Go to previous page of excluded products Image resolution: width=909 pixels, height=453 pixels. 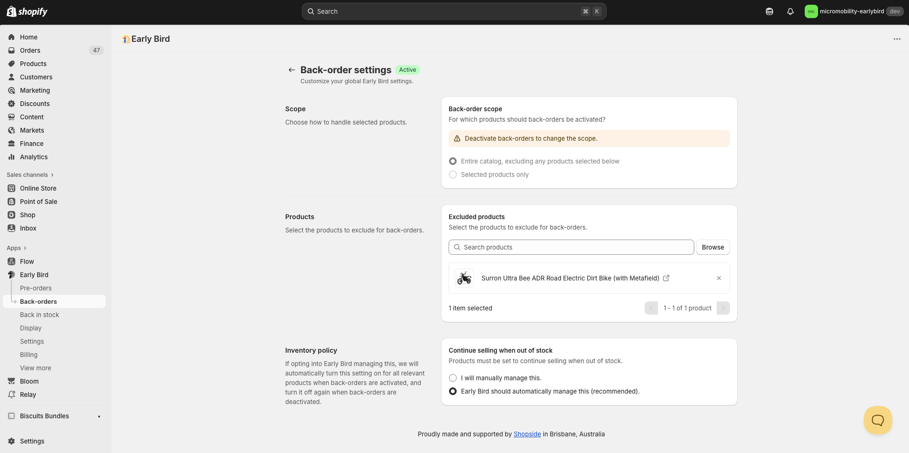click(x=651, y=308)
